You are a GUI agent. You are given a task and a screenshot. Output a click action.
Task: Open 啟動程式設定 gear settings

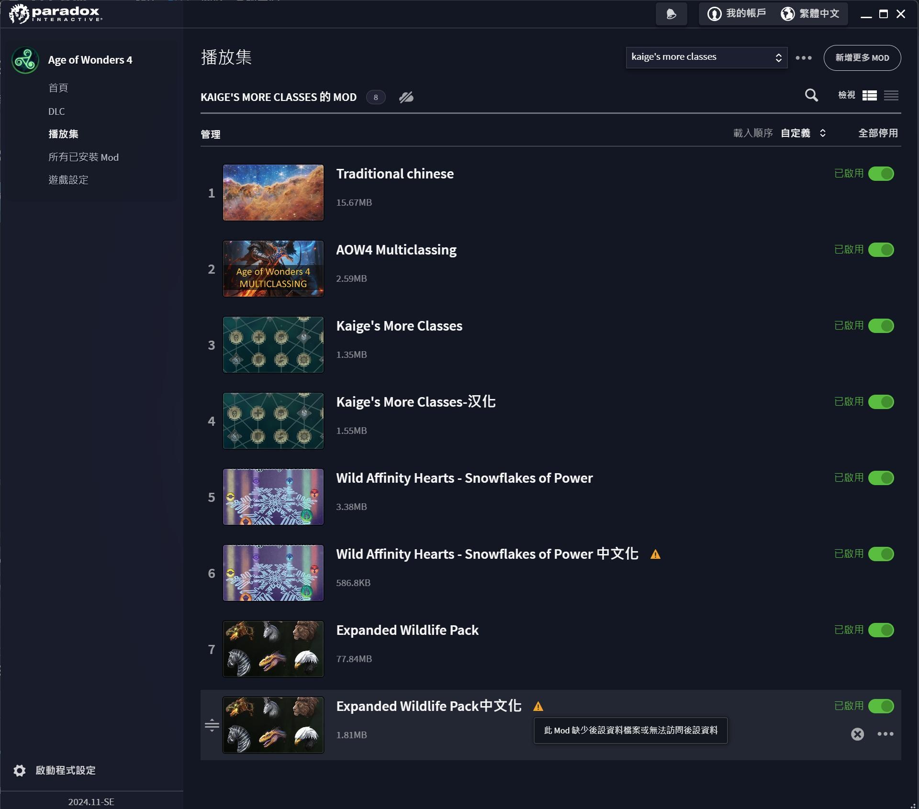55,770
